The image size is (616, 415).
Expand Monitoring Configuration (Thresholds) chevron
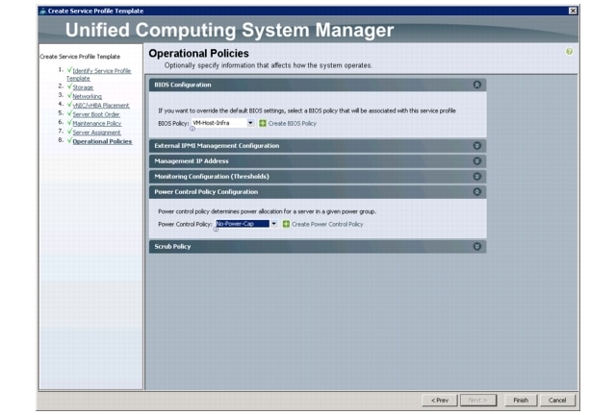point(477,176)
